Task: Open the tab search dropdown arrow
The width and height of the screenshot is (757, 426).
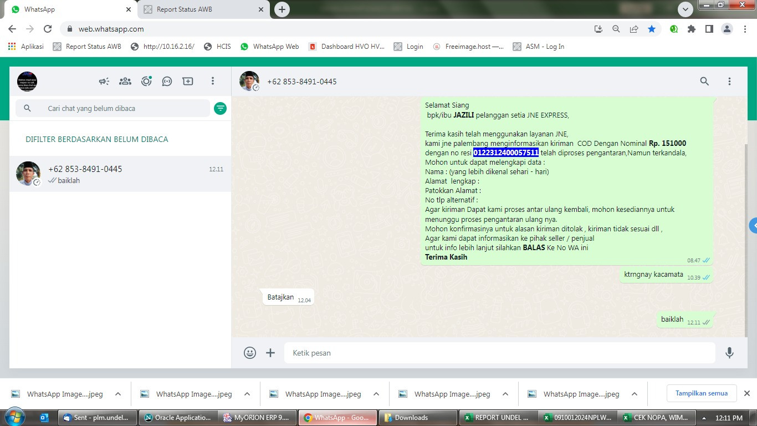Action: coord(686,9)
